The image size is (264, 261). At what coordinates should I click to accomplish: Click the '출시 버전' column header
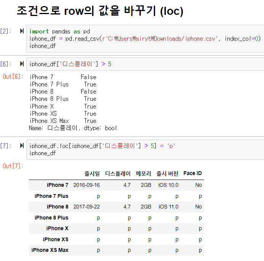(167, 173)
